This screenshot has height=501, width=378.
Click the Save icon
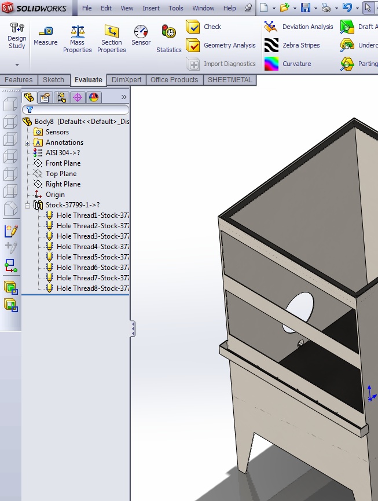tap(306, 8)
